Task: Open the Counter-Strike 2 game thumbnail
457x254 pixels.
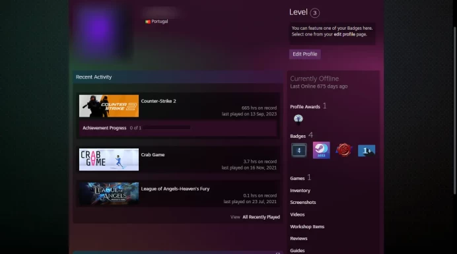Action: click(109, 106)
